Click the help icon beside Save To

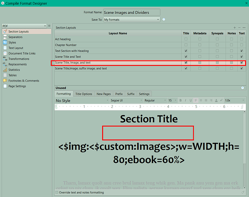[164, 19]
